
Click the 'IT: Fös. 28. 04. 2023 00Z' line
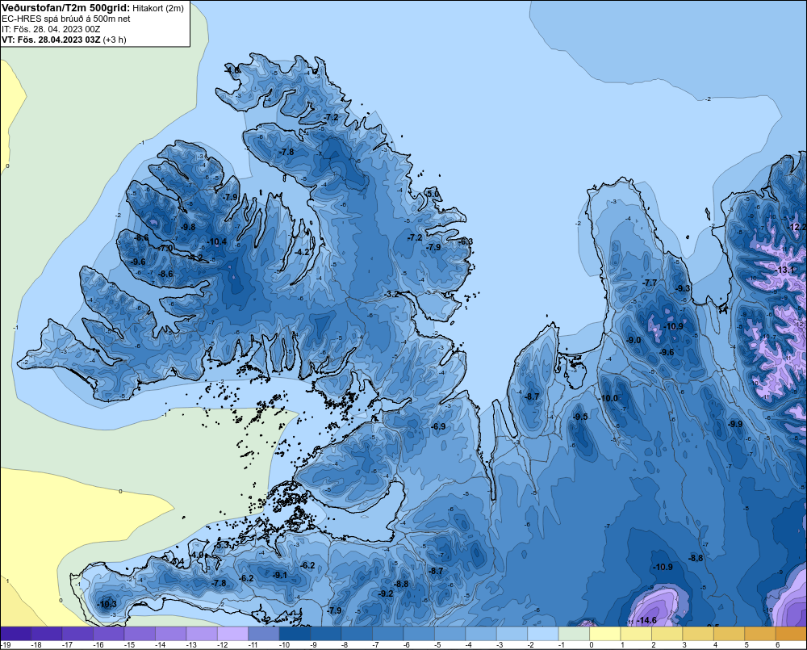coord(51,29)
